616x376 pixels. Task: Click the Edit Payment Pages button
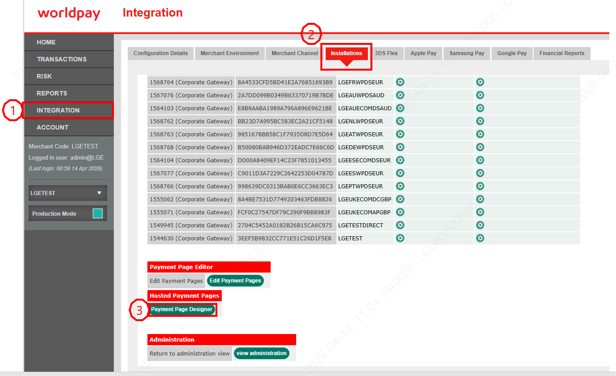pos(235,281)
